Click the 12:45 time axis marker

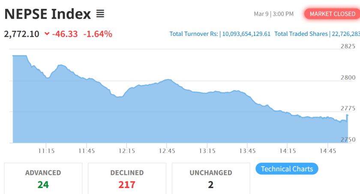point(167,151)
